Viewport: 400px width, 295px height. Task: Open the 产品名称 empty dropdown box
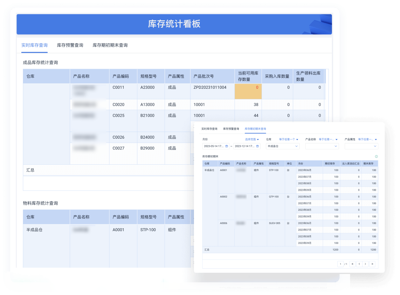pyautogui.click(x=322, y=146)
